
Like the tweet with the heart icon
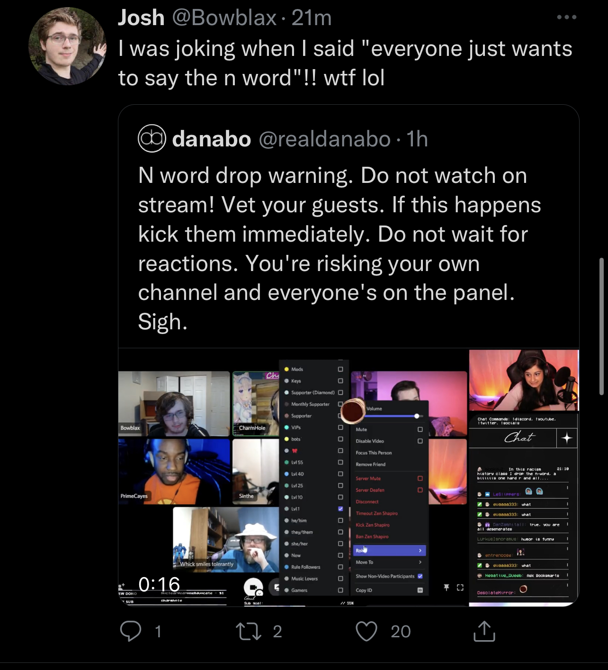(x=367, y=631)
